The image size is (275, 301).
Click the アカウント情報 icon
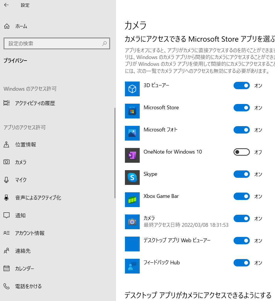pos(7,233)
